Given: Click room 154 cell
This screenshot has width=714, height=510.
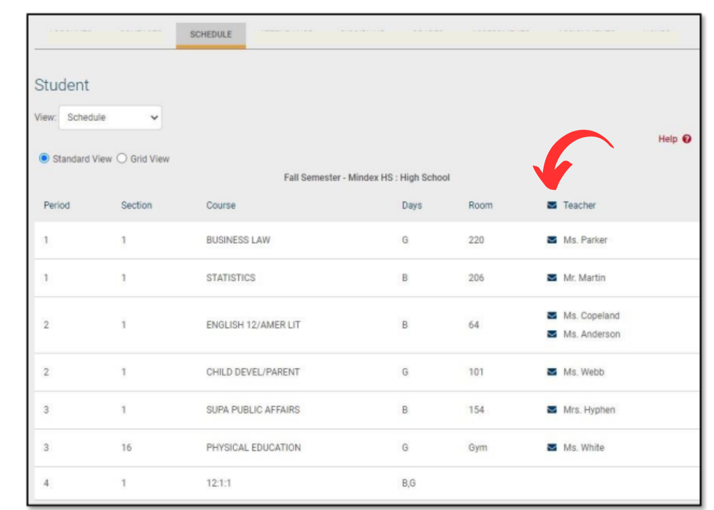Looking at the screenshot, I should point(476,410).
